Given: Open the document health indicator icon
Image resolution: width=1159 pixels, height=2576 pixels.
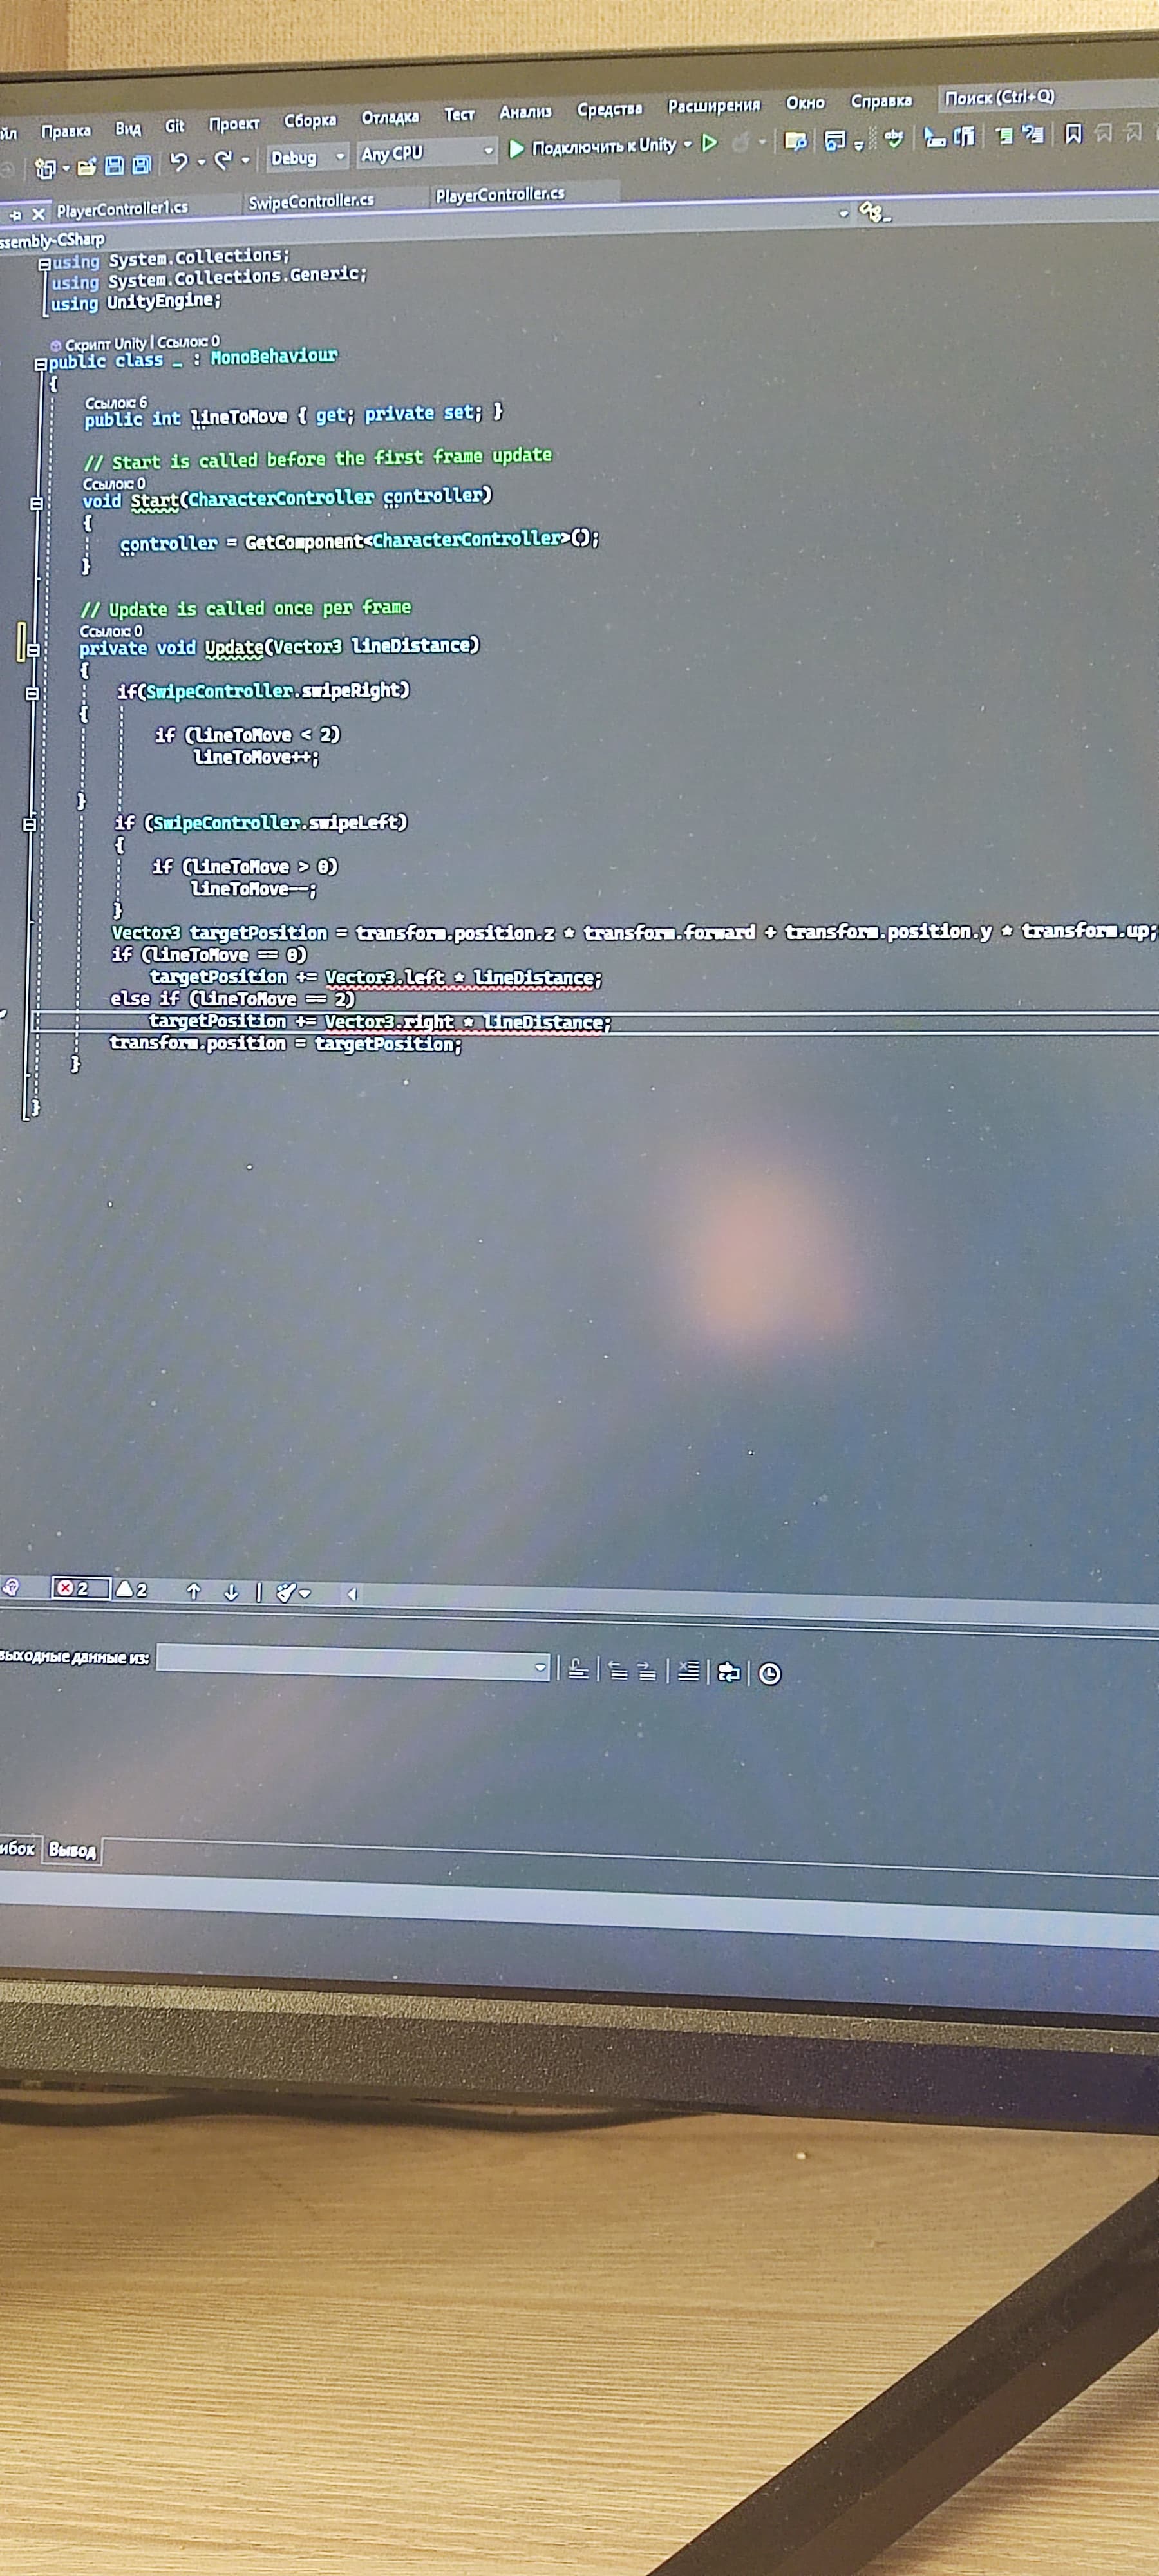Looking at the screenshot, I should [x=11, y=1587].
